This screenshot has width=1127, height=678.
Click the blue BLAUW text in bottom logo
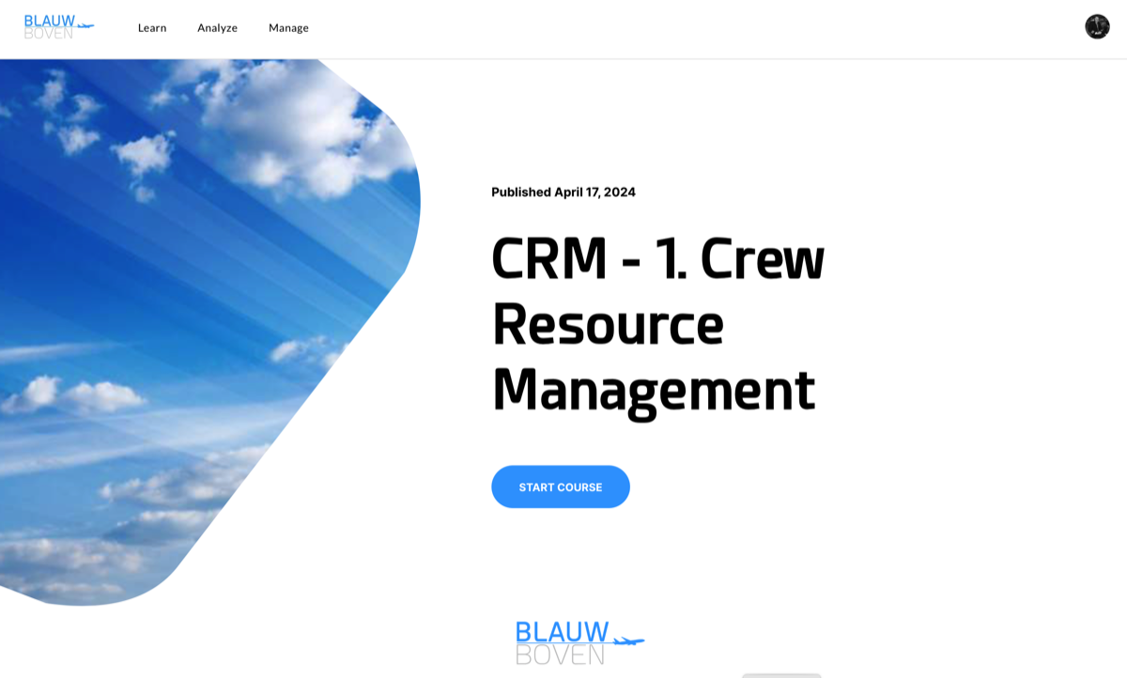pyautogui.click(x=562, y=631)
